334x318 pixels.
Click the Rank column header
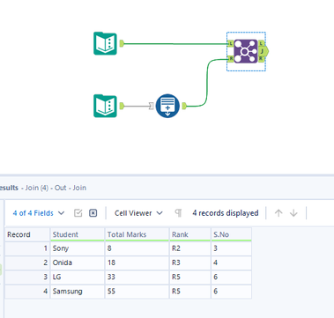click(190, 234)
